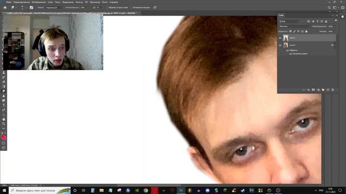Open the layer Fill dropdown arrow
The height and width of the screenshot is (194, 346).
coord(335,31)
